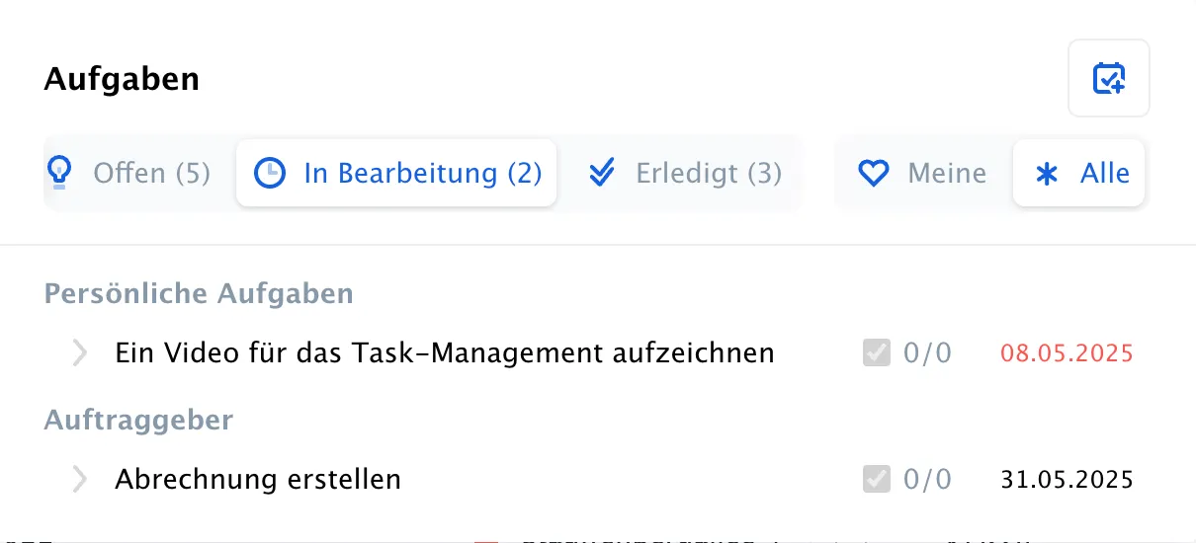Click the asterisk icon beside Alle
The image size is (1196, 543).
[x=1046, y=175]
